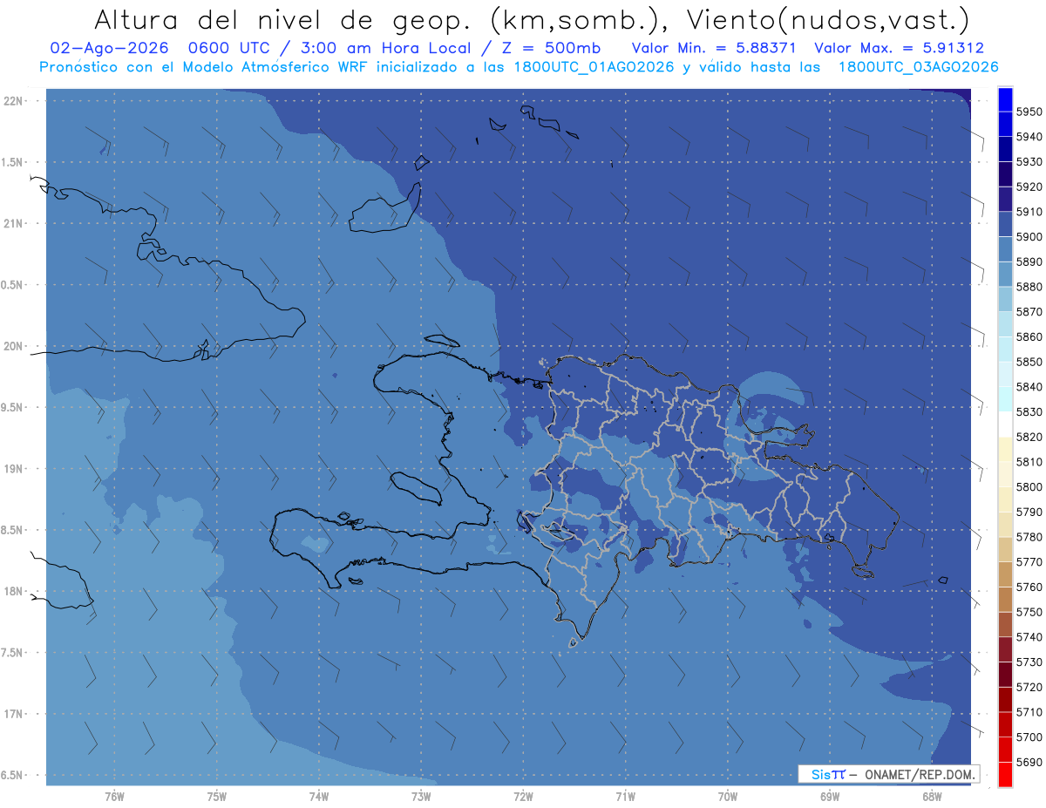Viewport: 1046px width, 808px height.
Task: Click the 19N latitude axis label
Action: pos(13,469)
